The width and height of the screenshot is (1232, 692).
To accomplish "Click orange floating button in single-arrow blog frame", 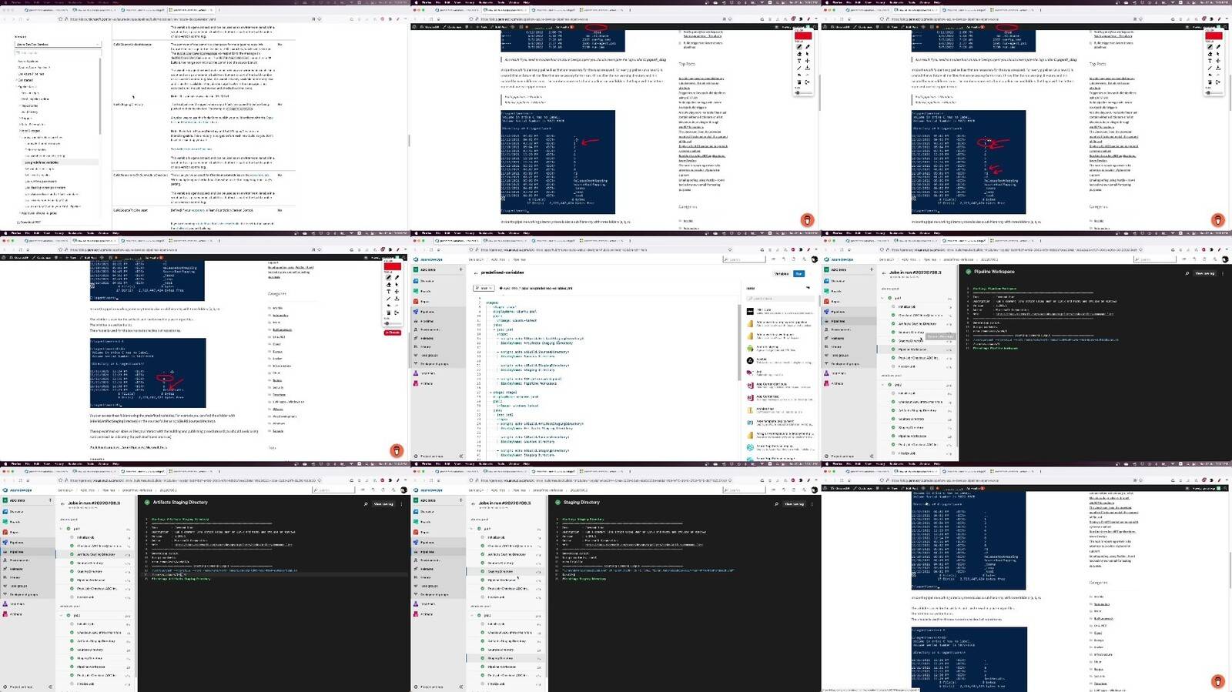I will click(x=808, y=220).
